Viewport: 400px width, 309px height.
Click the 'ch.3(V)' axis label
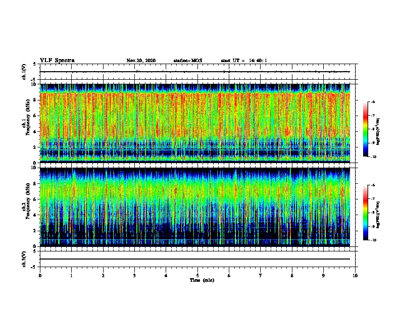[x=24, y=259]
